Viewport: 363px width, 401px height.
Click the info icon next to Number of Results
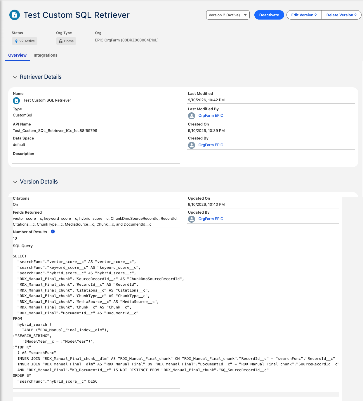pos(53,231)
